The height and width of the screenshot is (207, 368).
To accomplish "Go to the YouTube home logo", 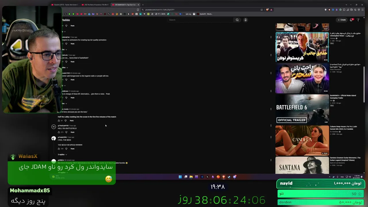I will pyautogui.click(x=66, y=20).
